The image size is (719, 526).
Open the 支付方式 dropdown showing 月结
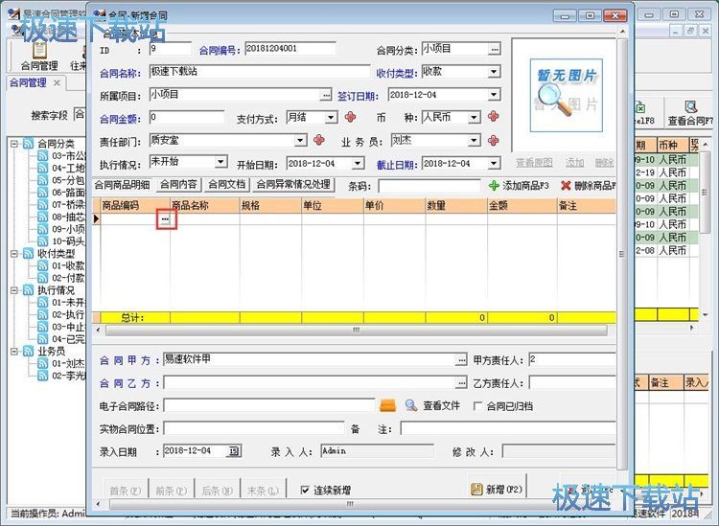(x=331, y=118)
